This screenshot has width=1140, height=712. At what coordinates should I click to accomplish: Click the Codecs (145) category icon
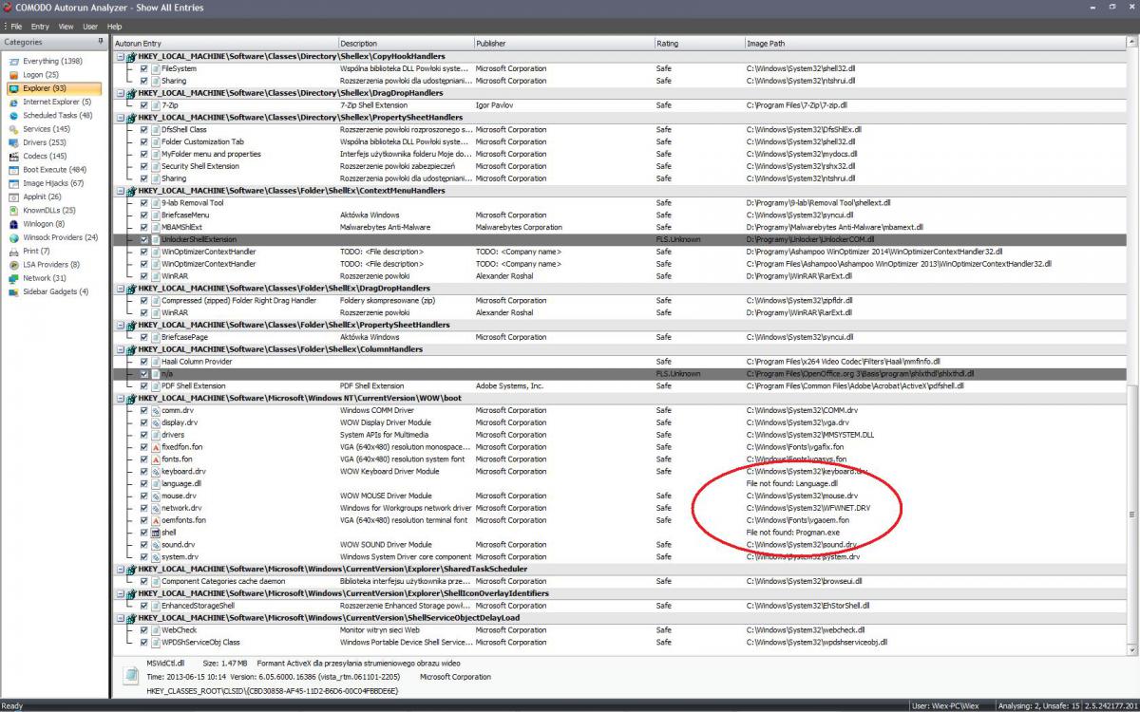pos(13,156)
